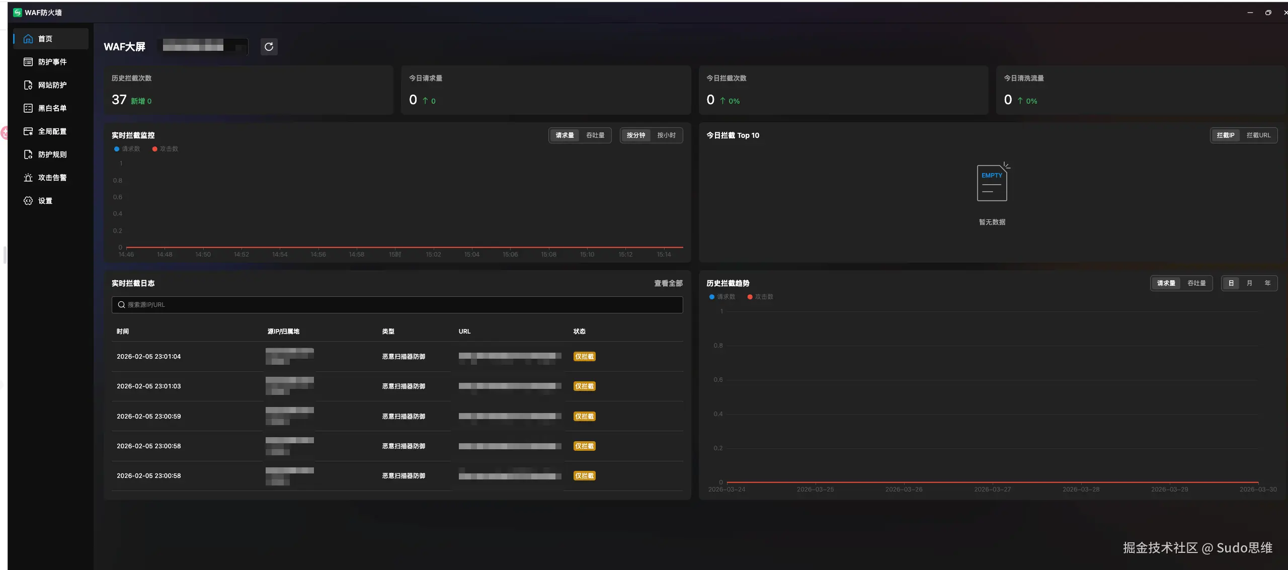Viewport: 1288px width, 570px height.
Task: Open the 攻击告警 attack alert icon
Action: point(28,178)
